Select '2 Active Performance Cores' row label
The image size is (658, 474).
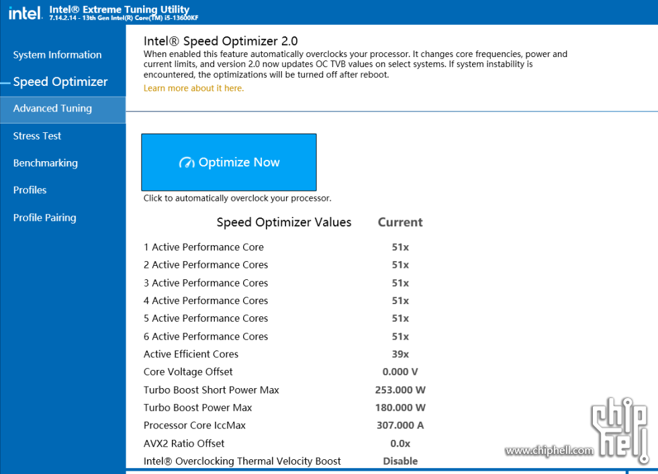point(205,265)
